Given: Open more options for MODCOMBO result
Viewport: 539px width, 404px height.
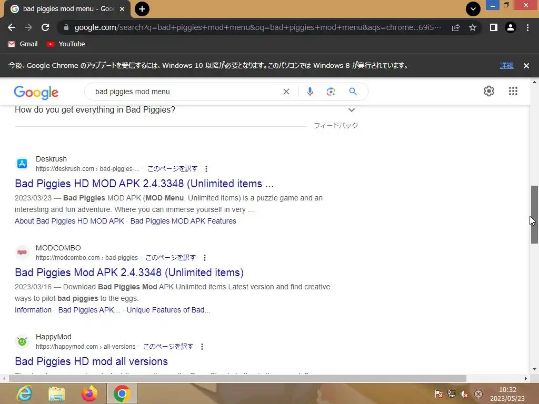Looking at the screenshot, I should [205, 258].
